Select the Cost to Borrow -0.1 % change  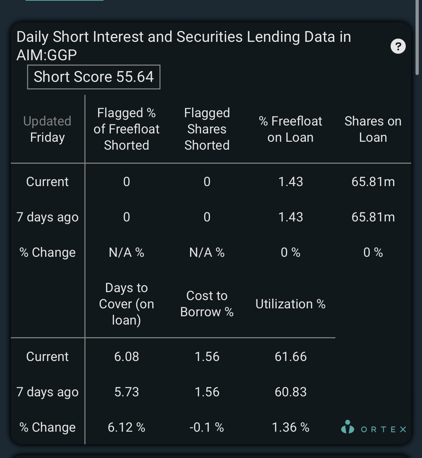tap(207, 427)
